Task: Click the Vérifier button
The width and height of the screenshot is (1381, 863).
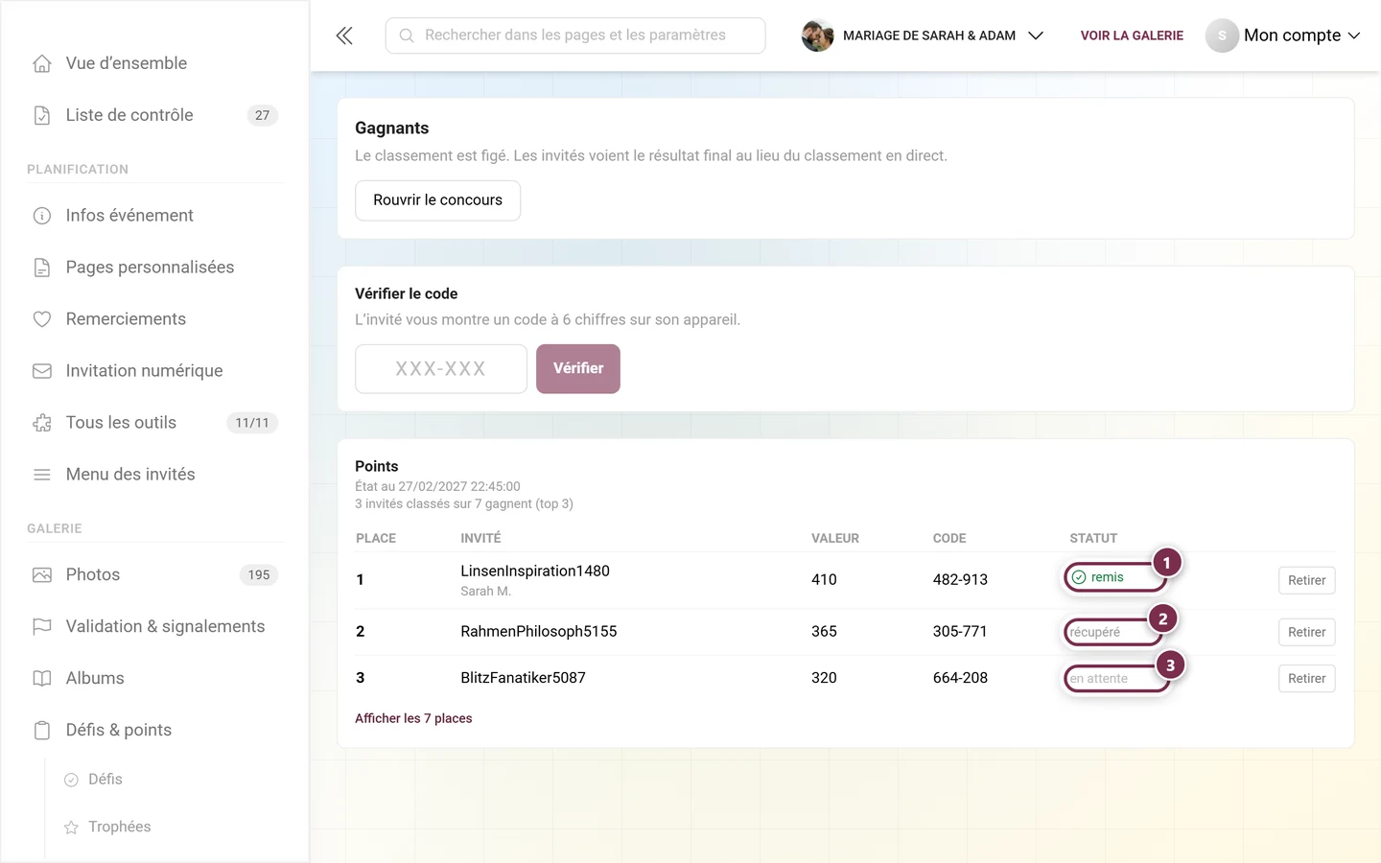Action: coord(578,368)
